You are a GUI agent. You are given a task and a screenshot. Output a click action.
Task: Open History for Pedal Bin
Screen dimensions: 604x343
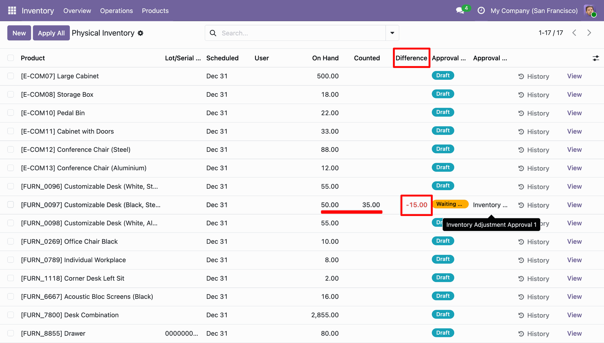coord(534,113)
